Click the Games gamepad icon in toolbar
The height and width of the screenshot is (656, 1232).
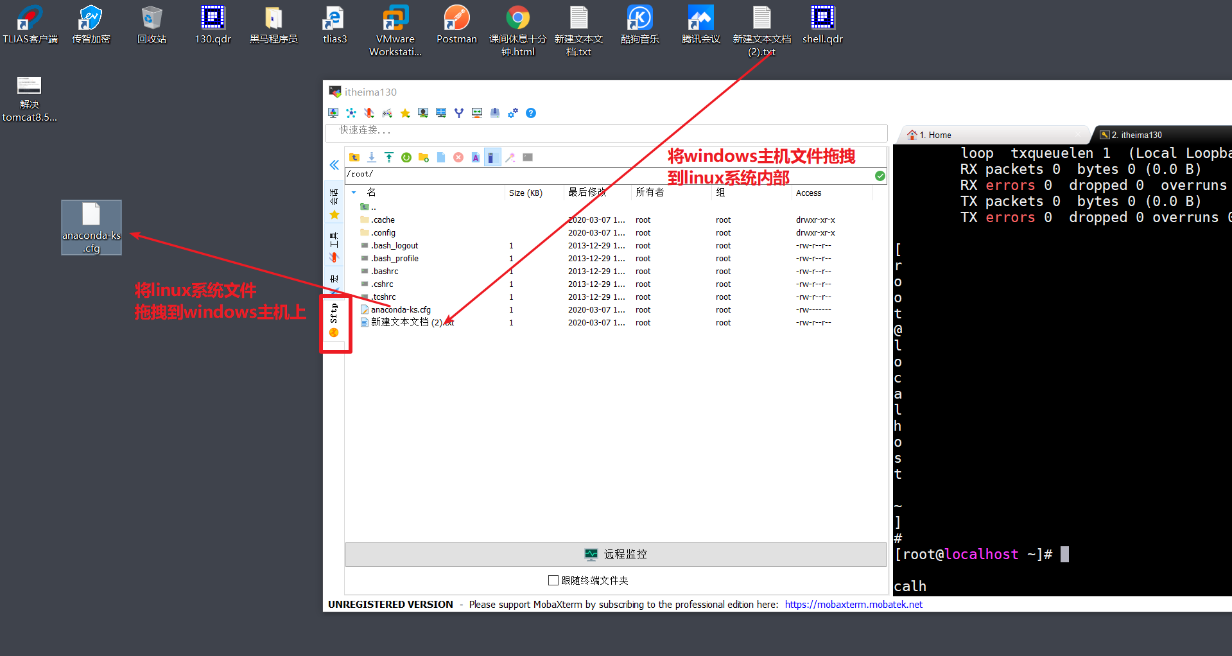(387, 113)
